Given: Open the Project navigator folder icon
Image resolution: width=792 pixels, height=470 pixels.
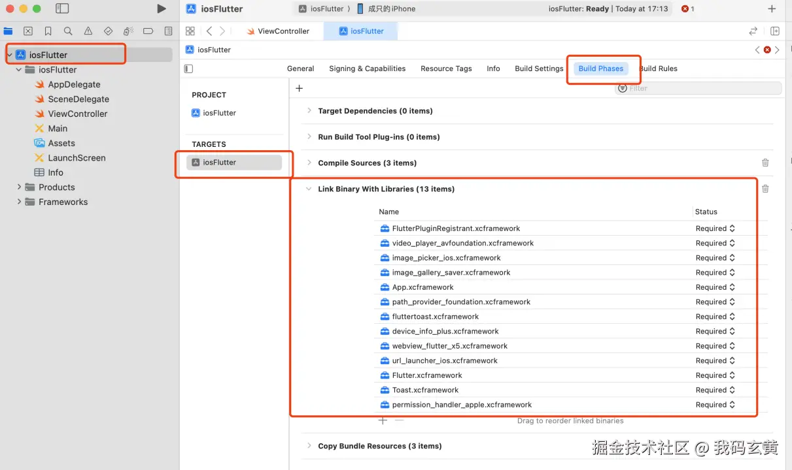Looking at the screenshot, I should pyautogui.click(x=8, y=31).
